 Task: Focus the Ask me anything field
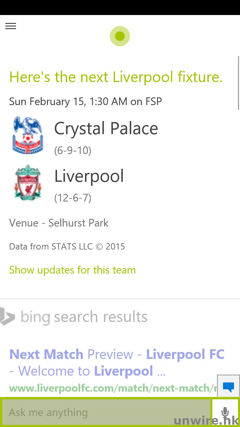pyautogui.click(x=107, y=413)
